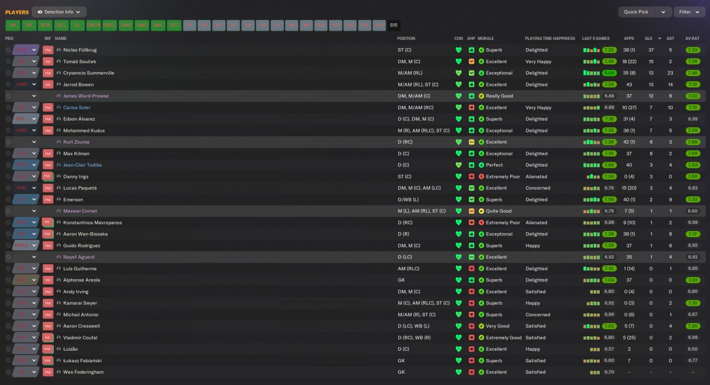Click condition heart icon for Crysencio Summerville
This screenshot has width=710, height=385.
(x=458, y=73)
